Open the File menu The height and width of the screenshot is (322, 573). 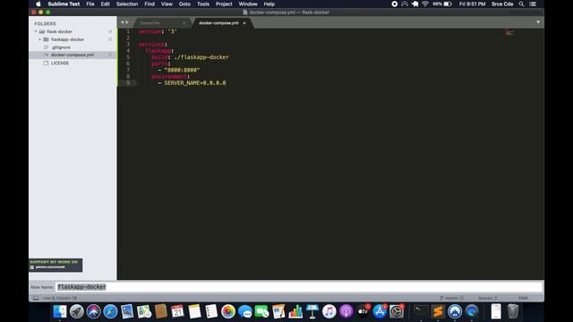coord(90,4)
